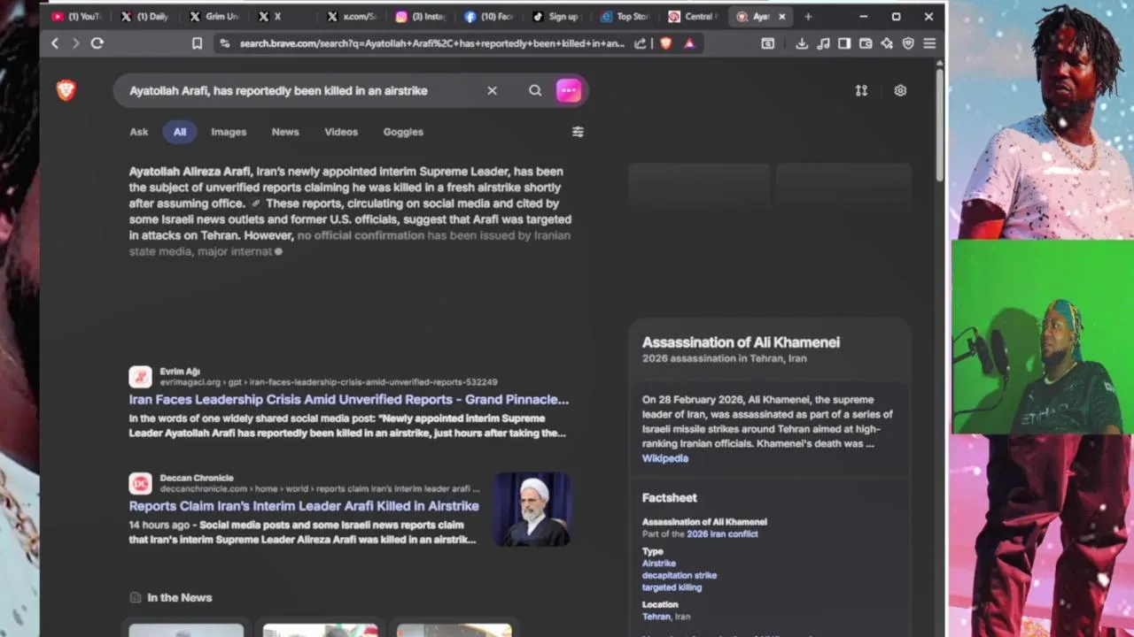Click the Deccan Chronicle site favicon
Screen dimensions: 1134x637
(140, 483)
